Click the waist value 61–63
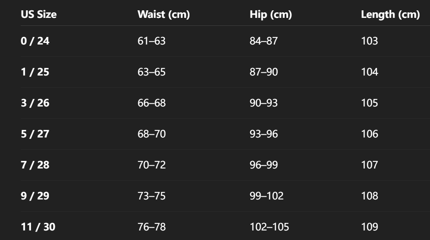Image resolution: width=430 pixels, height=240 pixels. [151, 41]
